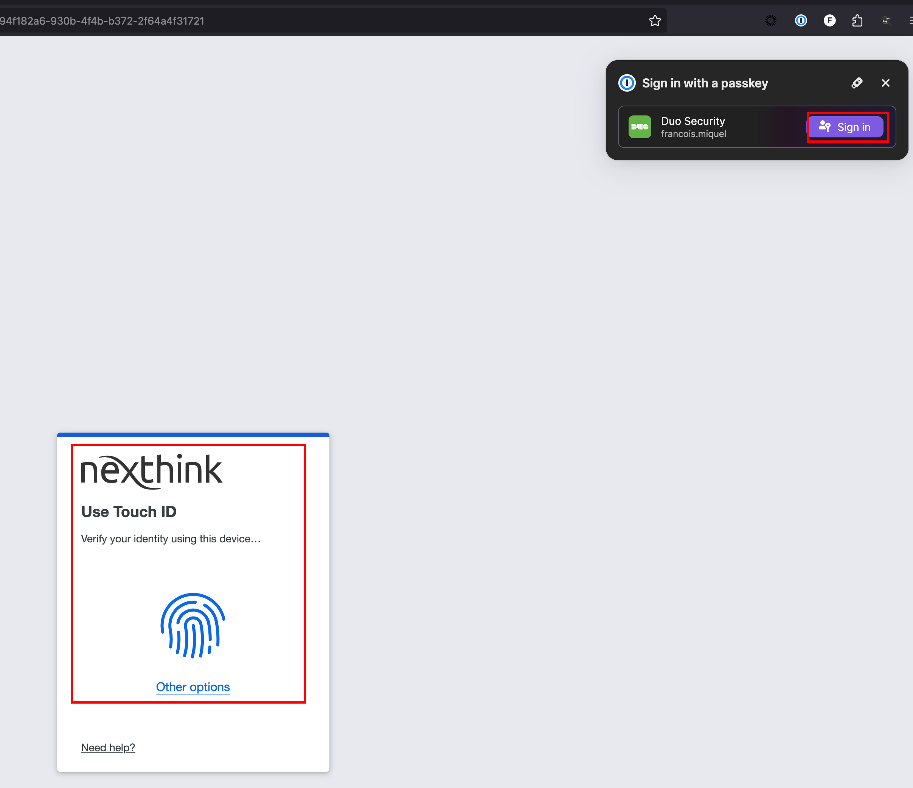Focus the browser URL address bar
Image resolution: width=913 pixels, height=788 pixels.
(x=309, y=21)
